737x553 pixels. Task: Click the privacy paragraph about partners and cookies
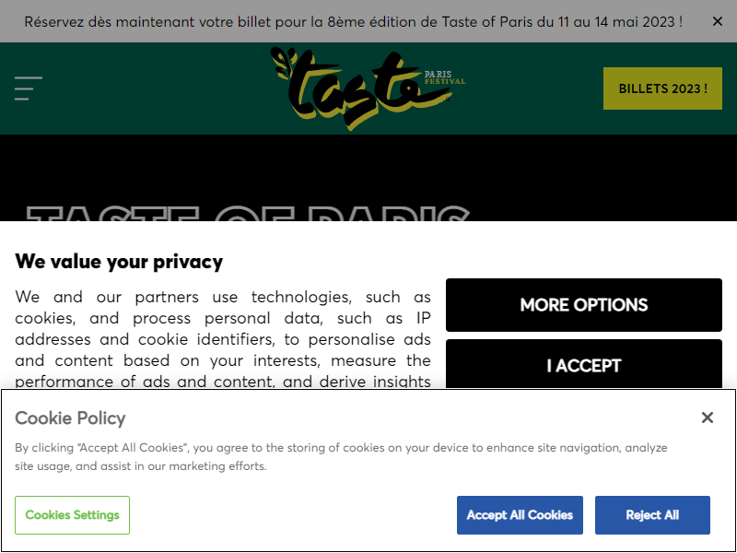pyautogui.click(x=223, y=339)
